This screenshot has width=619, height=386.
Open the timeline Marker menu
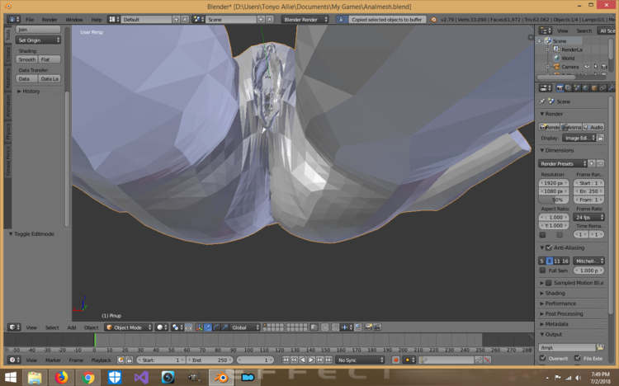tap(53, 360)
